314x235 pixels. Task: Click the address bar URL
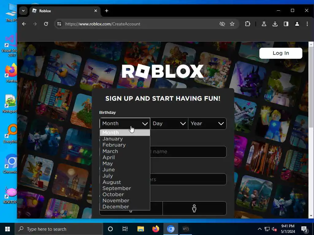[103, 24]
